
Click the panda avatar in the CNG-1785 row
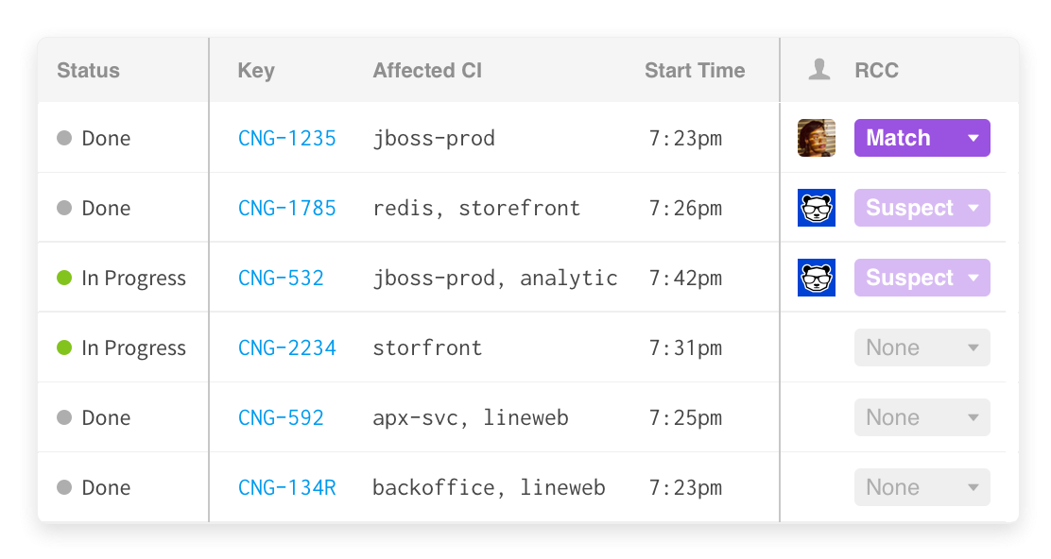pos(817,208)
